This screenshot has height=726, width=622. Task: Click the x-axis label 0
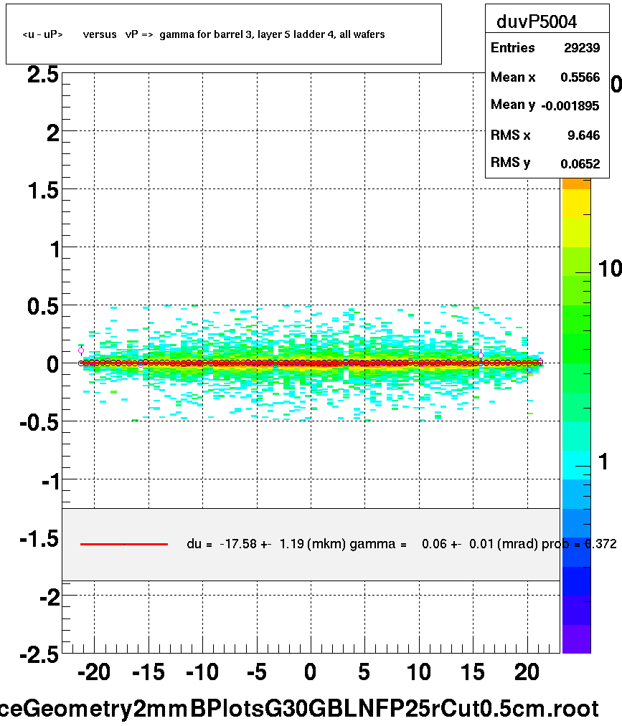(x=311, y=672)
